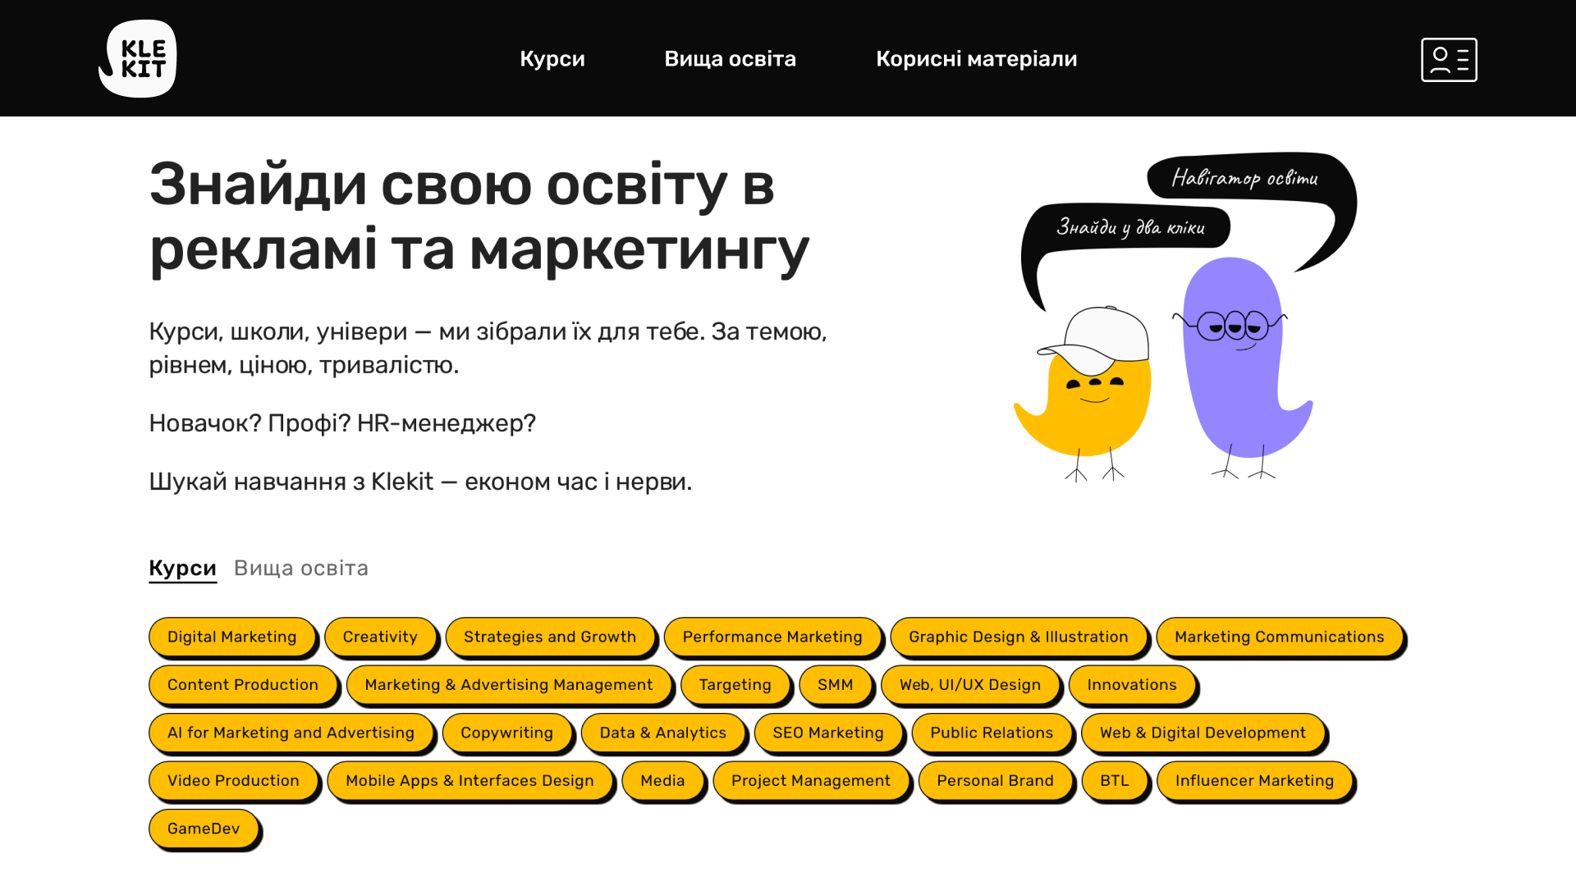Open the profile/login icon top right
Screen dimensions: 1576x886
coord(1448,58)
